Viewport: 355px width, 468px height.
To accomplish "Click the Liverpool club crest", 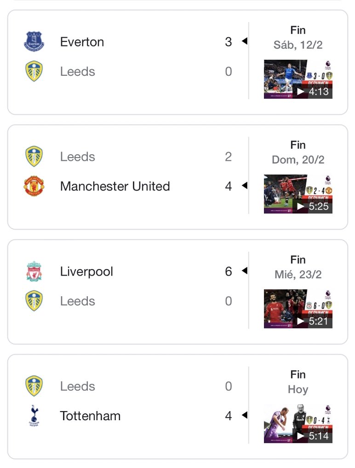I will 34,271.
